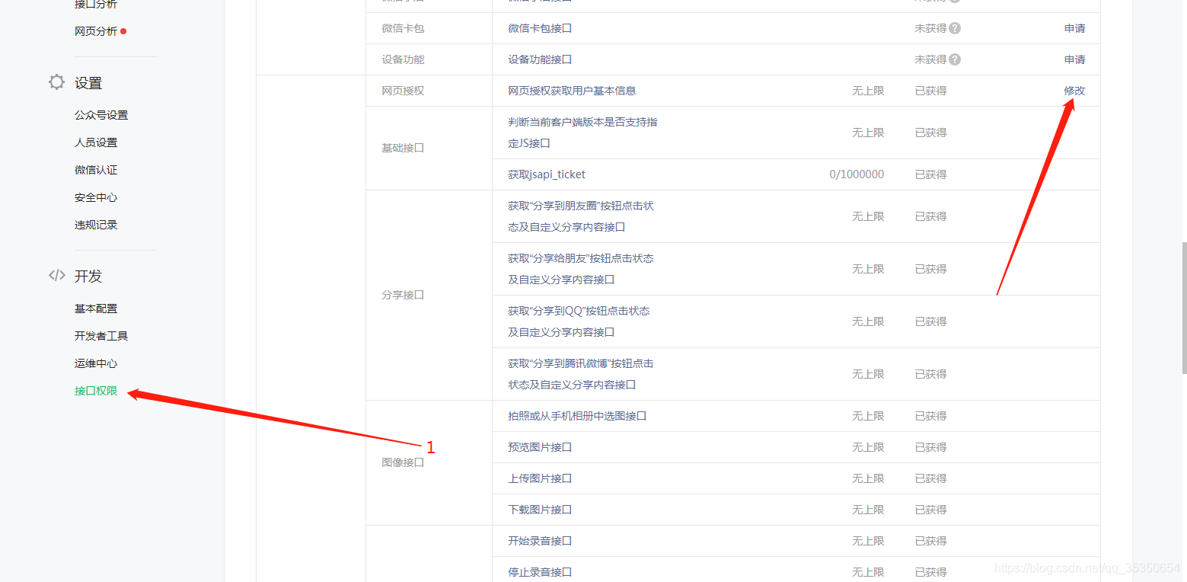This screenshot has height=582, width=1187.
Task: Open 违规记录 in the sidebar
Action: 96,225
